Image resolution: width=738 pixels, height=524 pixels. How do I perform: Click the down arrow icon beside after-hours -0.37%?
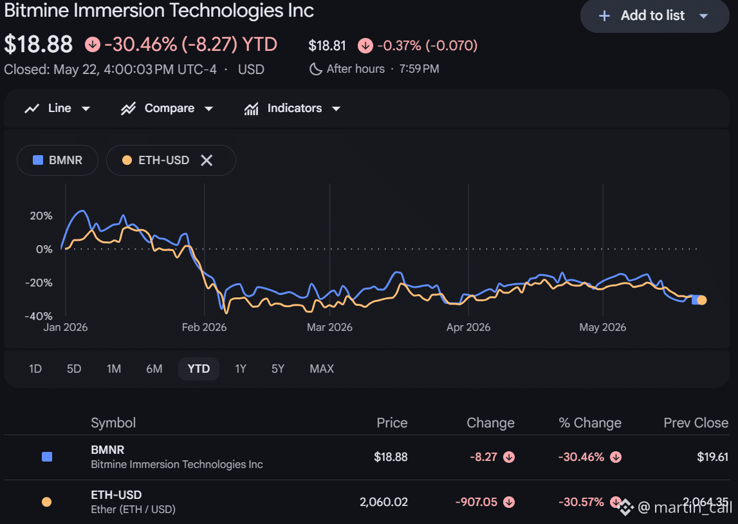(x=365, y=46)
